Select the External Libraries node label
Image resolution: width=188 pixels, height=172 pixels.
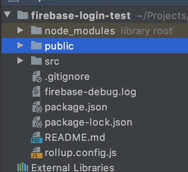72,168
